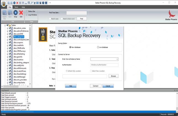Click the envelope support icon
The image size is (178, 116).
click(38, 3)
